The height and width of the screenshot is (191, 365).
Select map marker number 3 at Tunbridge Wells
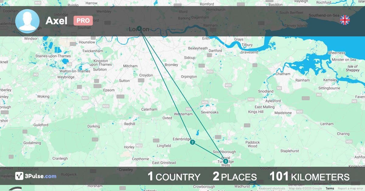tap(225, 161)
